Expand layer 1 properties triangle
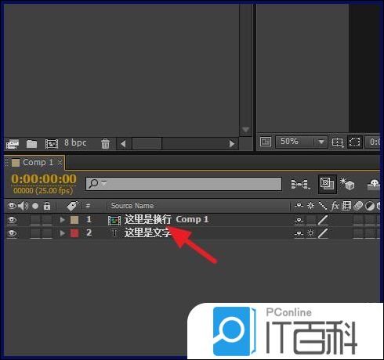This screenshot has height=360, width=384. tap(62, 220)
